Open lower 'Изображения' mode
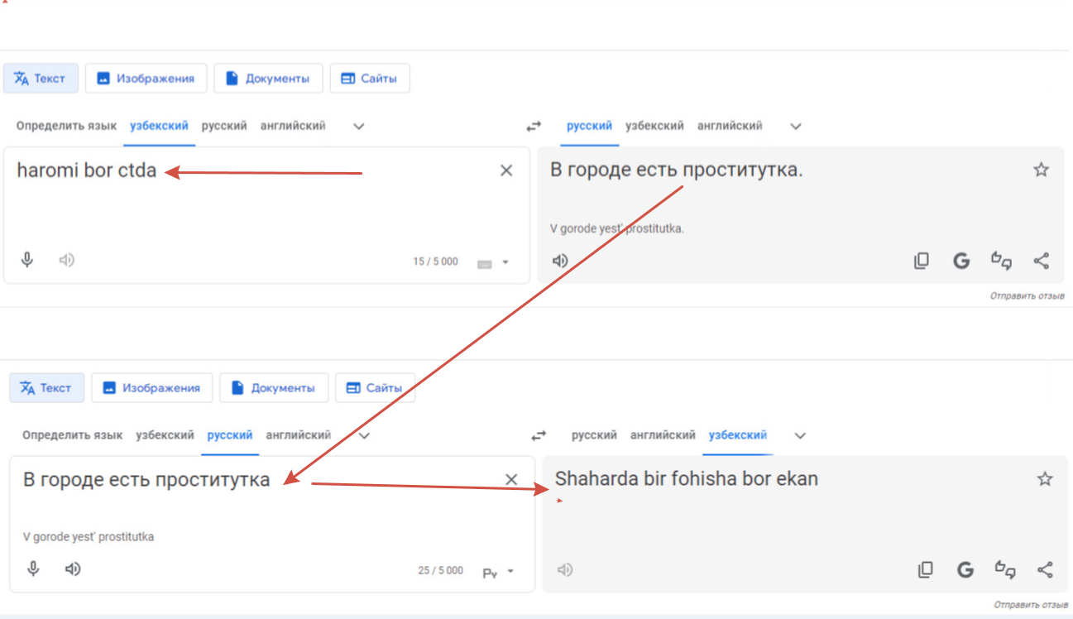 pyautogui.click(x=152, y=387)
